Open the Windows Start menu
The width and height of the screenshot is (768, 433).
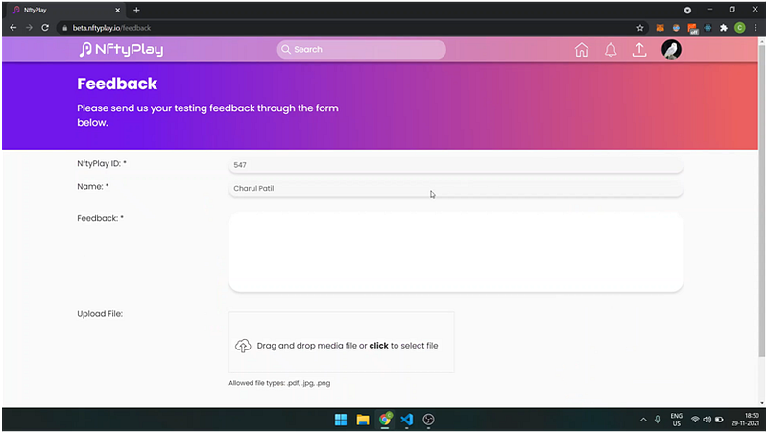point(341,420)
